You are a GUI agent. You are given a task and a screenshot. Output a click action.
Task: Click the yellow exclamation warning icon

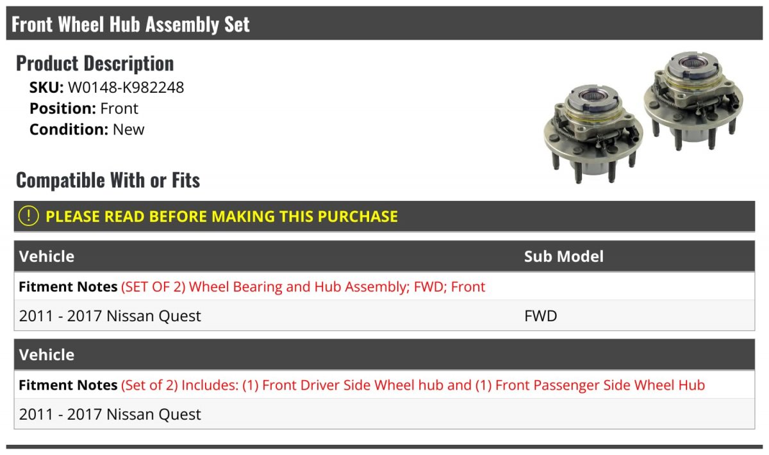click(29, 216)
